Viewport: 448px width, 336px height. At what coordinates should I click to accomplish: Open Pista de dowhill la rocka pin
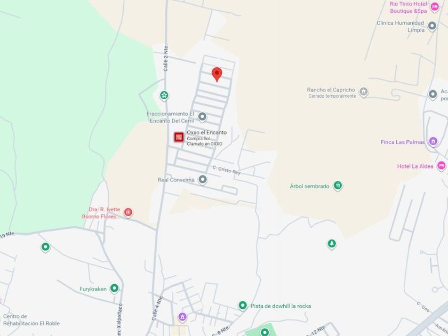[243, 306]
